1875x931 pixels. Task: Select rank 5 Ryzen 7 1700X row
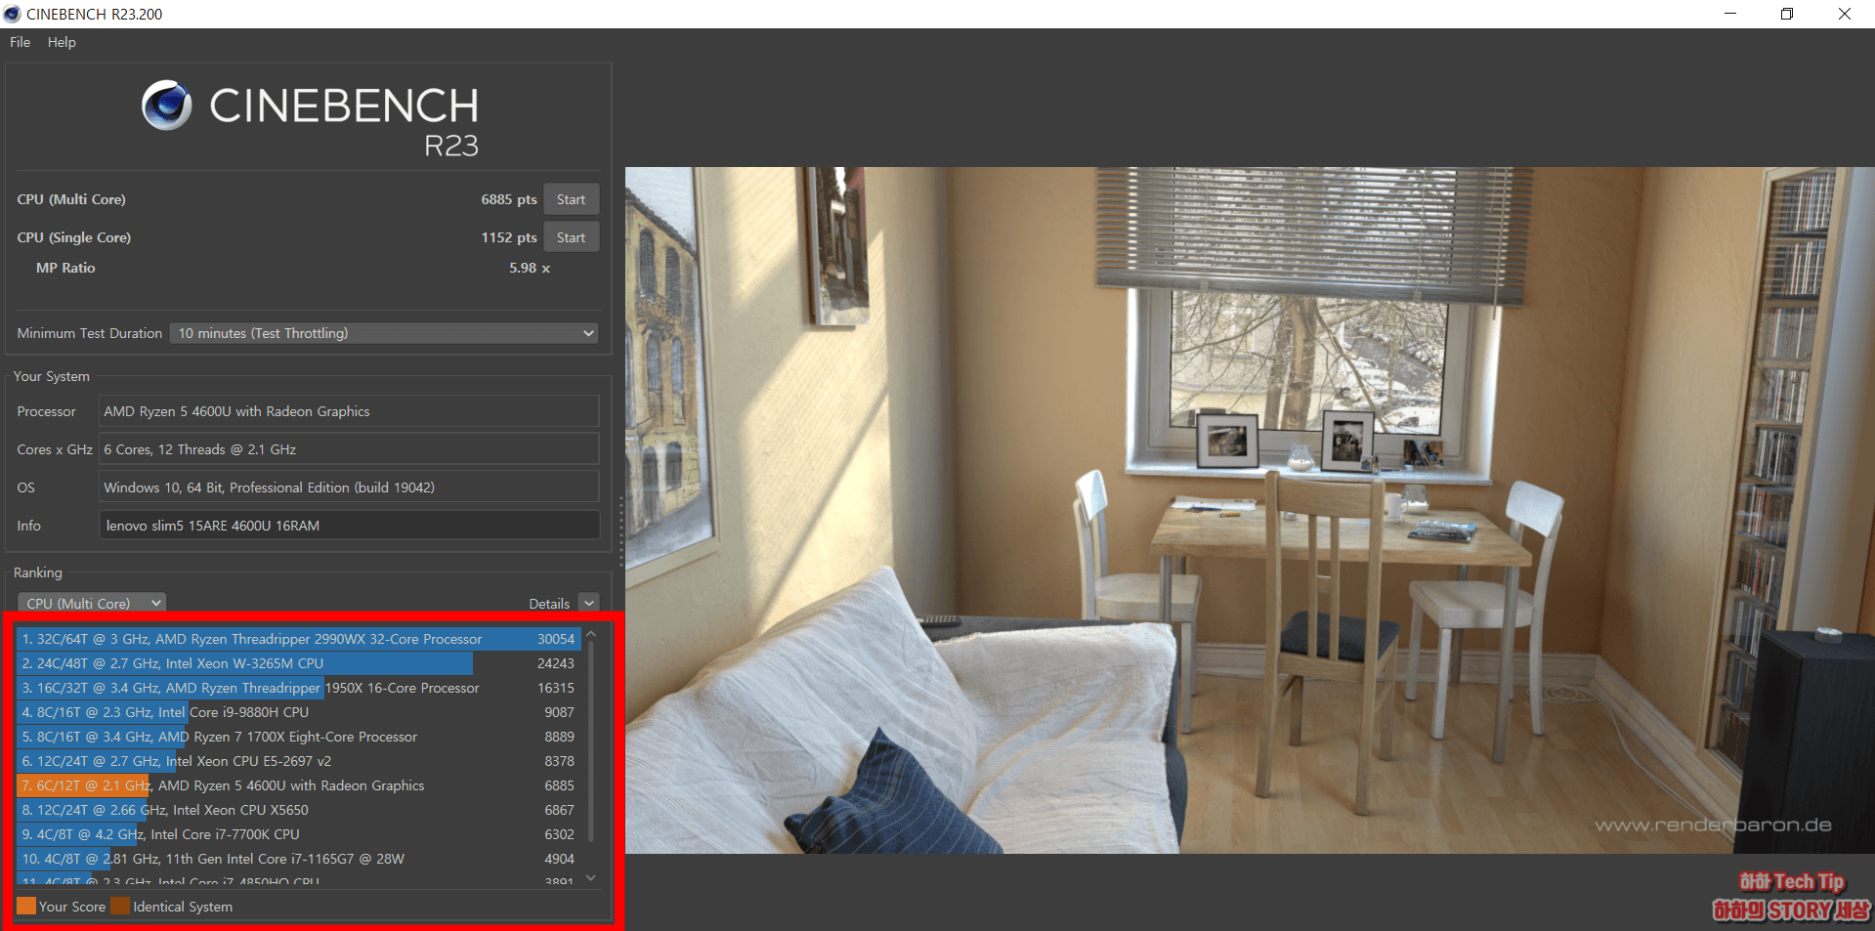click(299, 737)
